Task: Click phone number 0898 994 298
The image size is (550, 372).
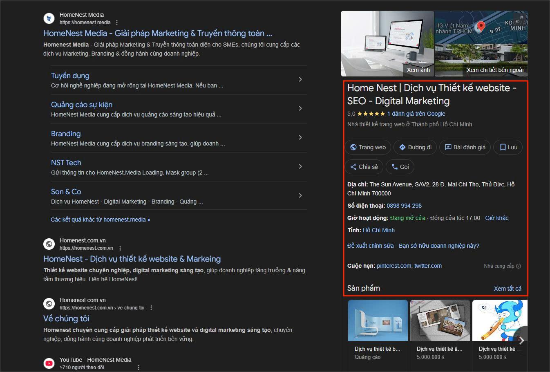Action: tap(404, 206)
